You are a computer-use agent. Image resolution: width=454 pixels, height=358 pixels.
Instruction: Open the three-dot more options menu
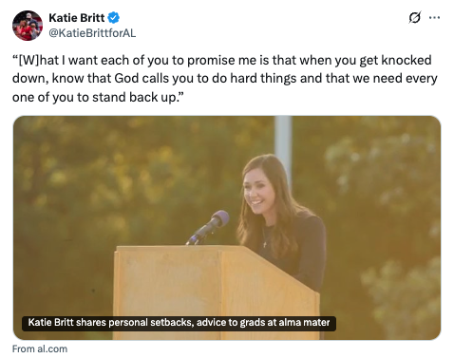(434, 17)
